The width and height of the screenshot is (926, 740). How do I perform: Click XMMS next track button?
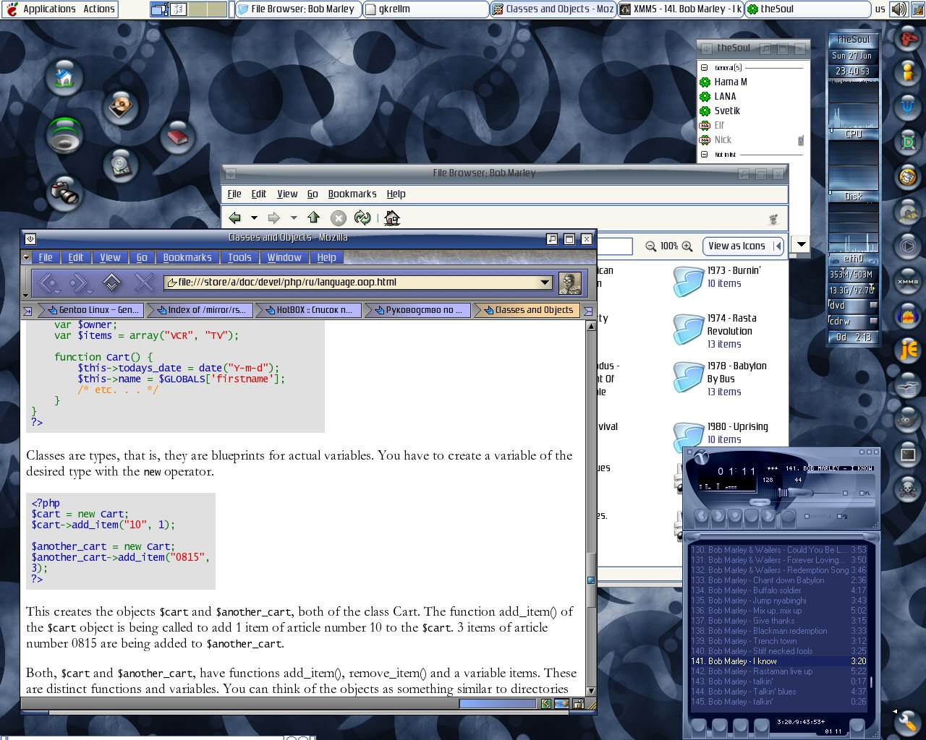(768, 516)
